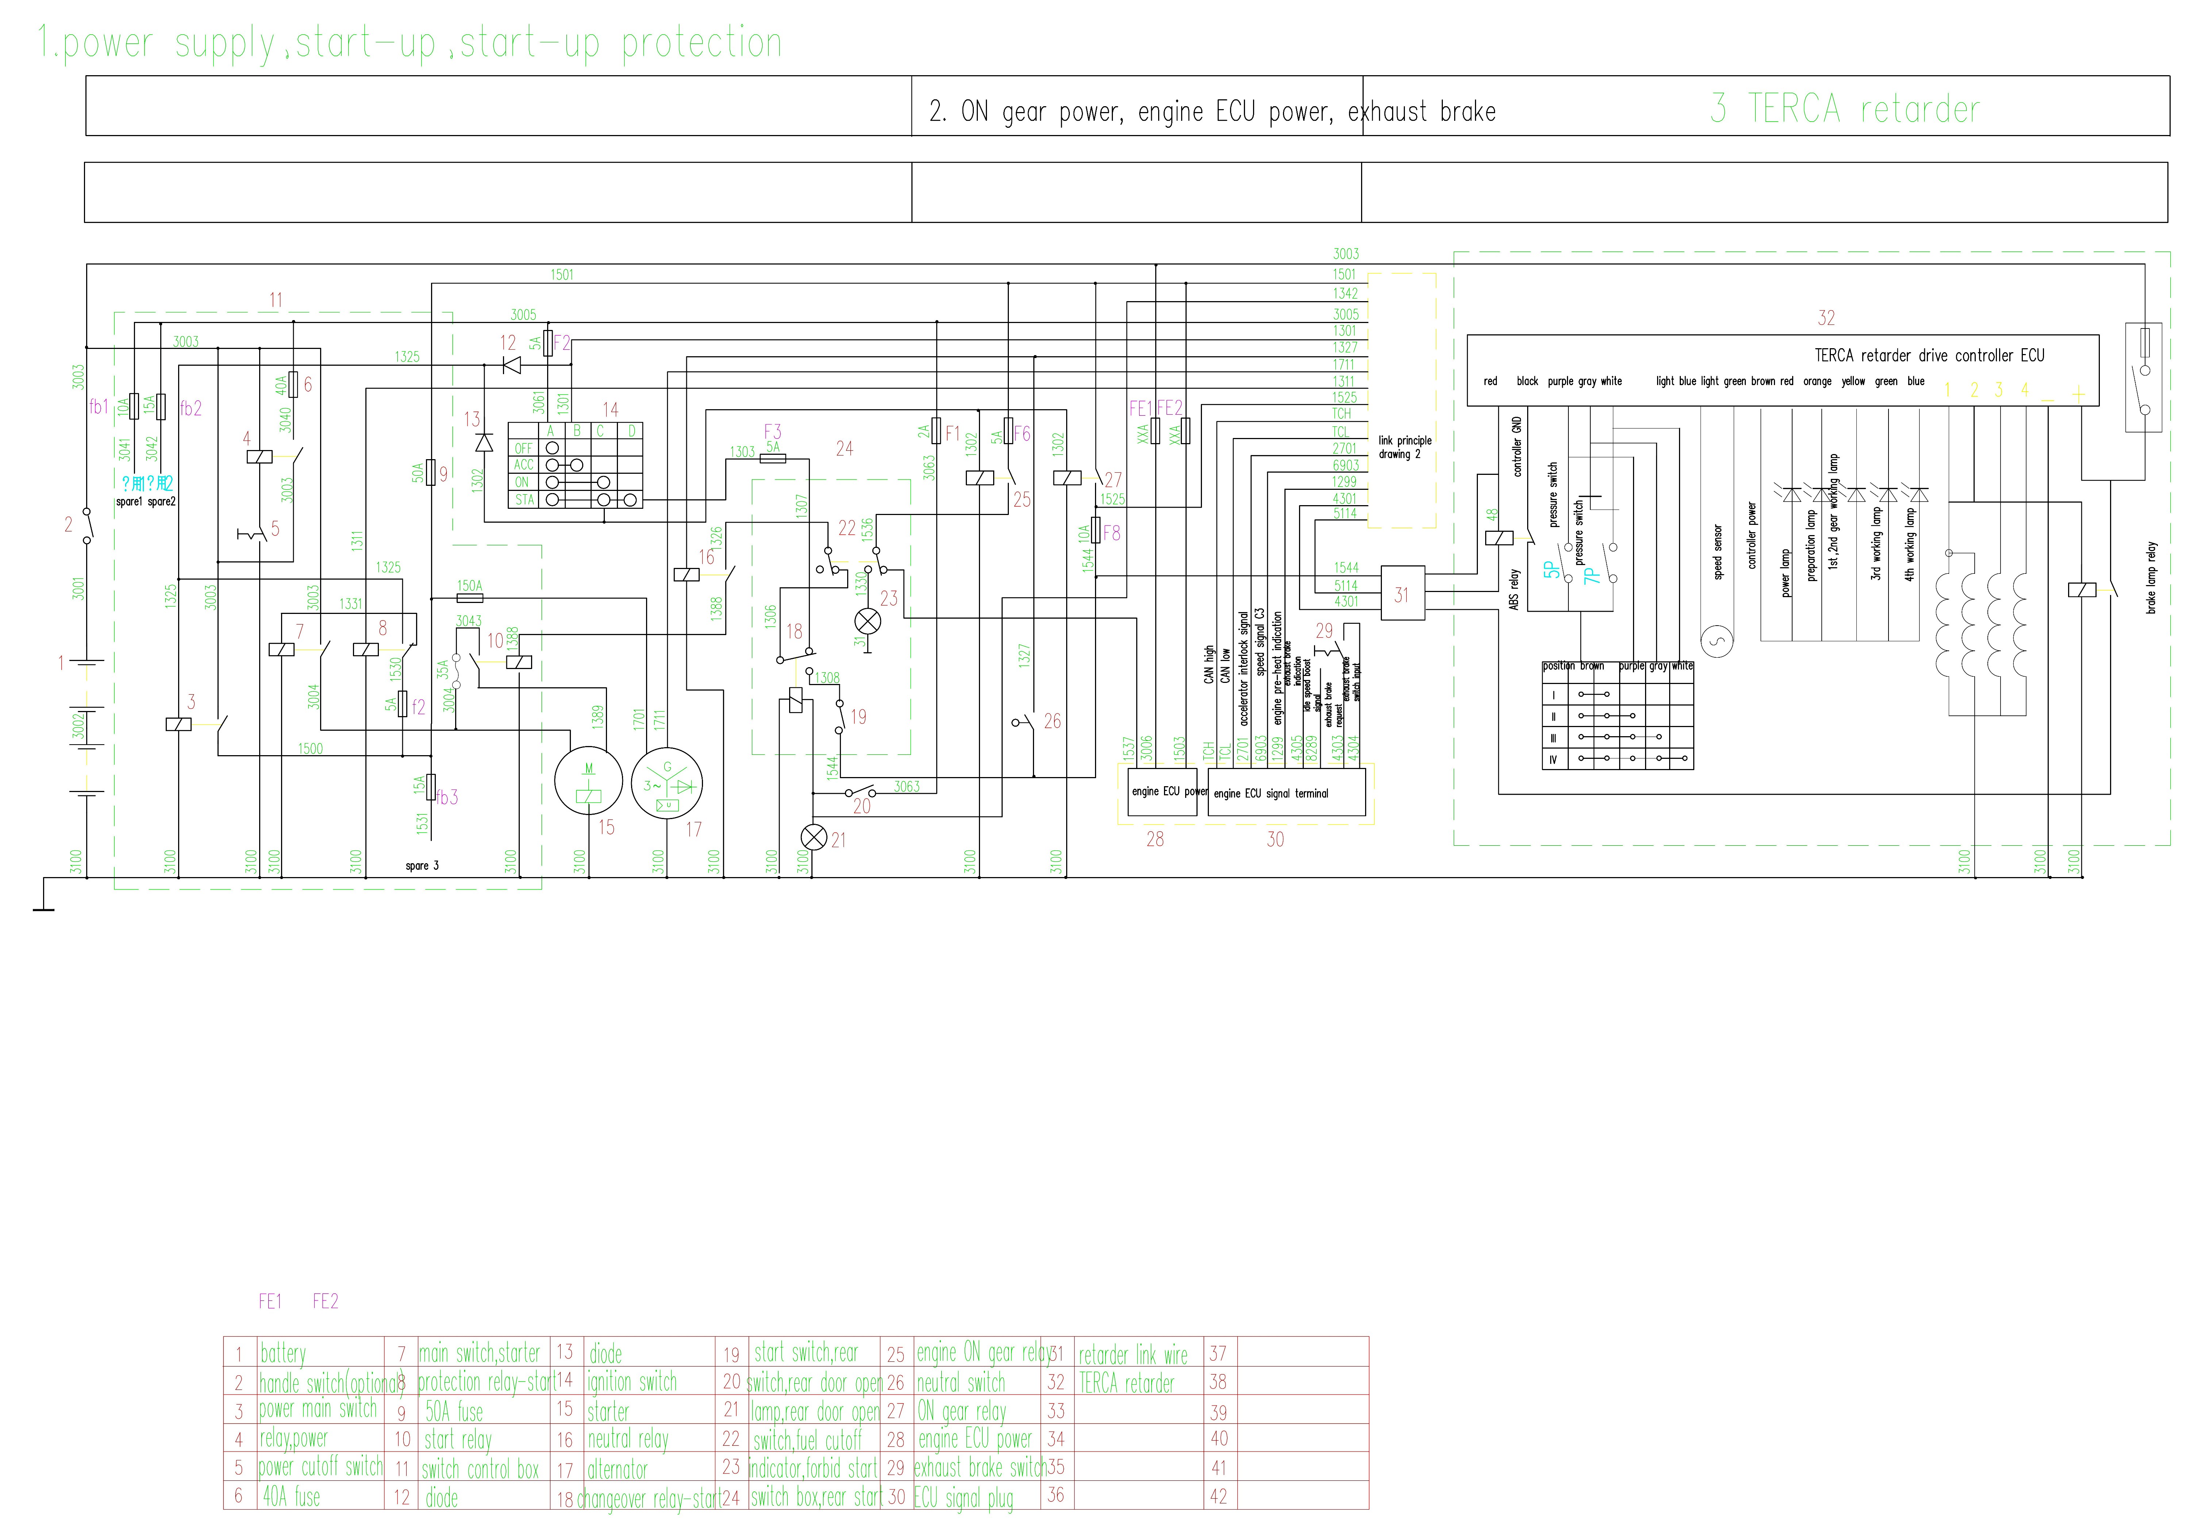Select the diode symbol labeled 13

click(484, 442)
